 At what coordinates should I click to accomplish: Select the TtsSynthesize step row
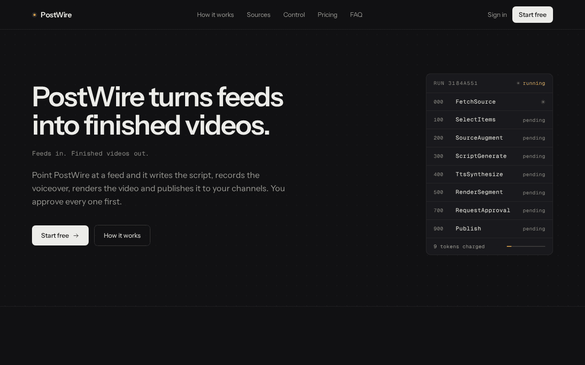point(489,174)
